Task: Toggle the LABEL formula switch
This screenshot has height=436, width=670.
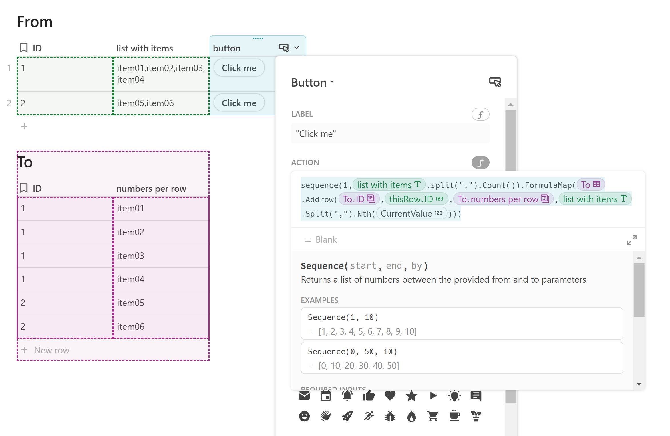Action: (x=480, y=114)
